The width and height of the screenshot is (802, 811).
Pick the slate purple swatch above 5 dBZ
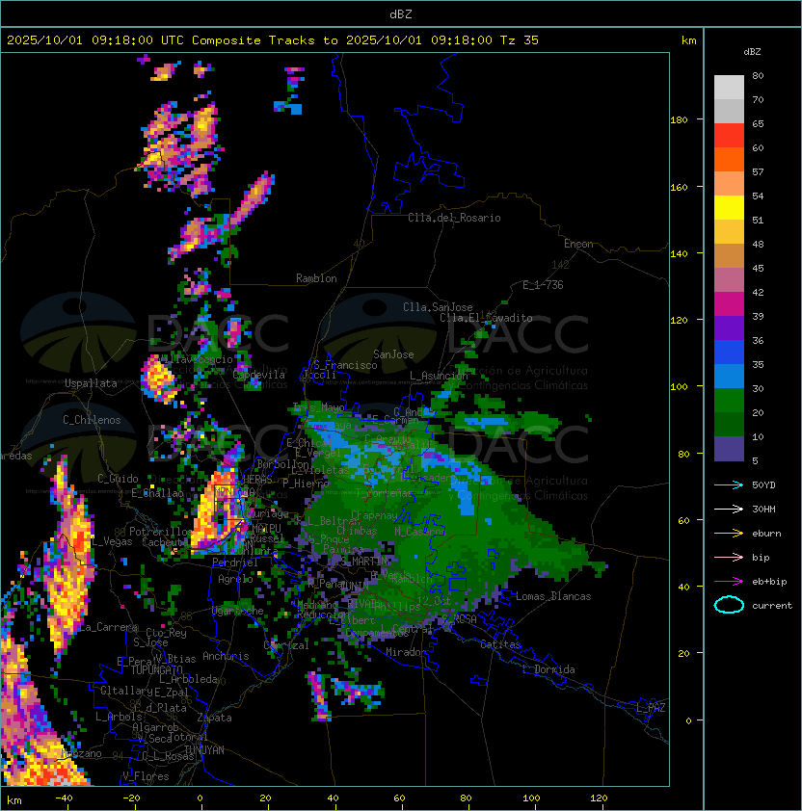click(x=729, y=449)
